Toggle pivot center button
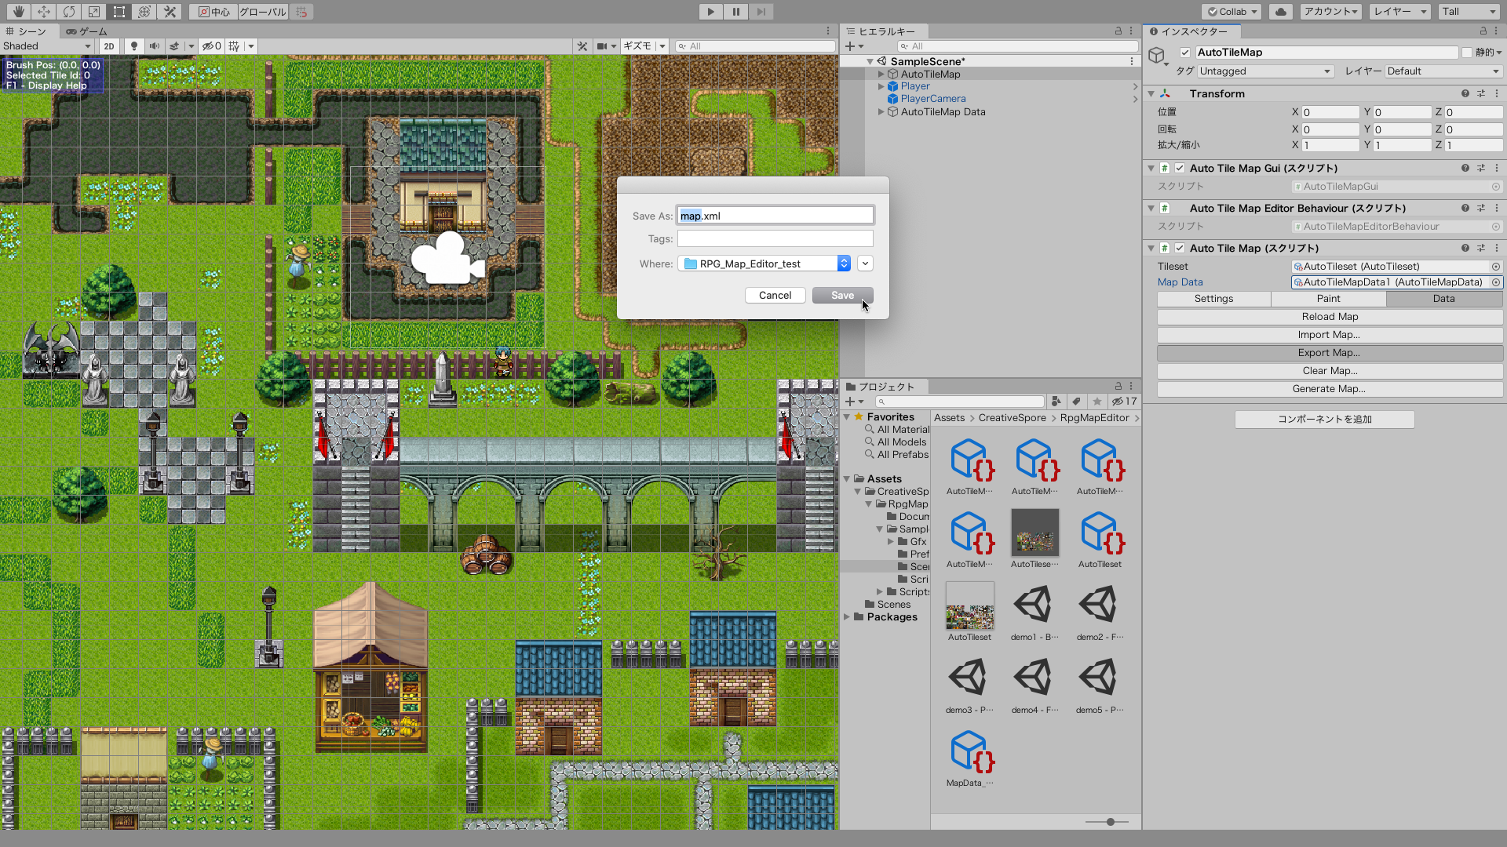The height and width of the screenshot is (847, 1507). (213, 12)
